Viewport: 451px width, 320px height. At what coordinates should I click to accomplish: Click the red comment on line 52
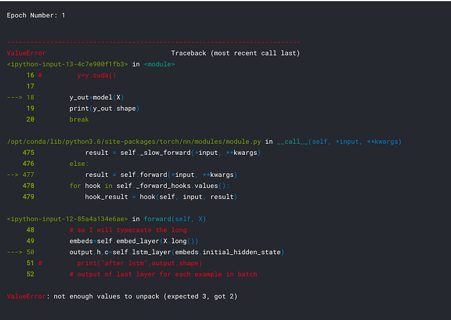163,274
